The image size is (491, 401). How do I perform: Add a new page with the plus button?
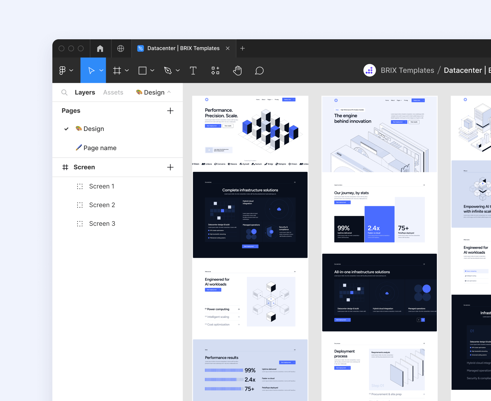point(170,111)
